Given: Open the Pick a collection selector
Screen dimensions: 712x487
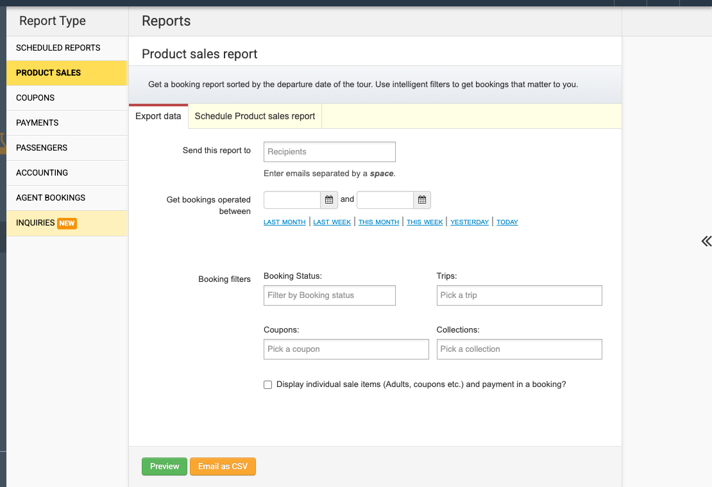Looking at the screenshot, I should [519, 349].
